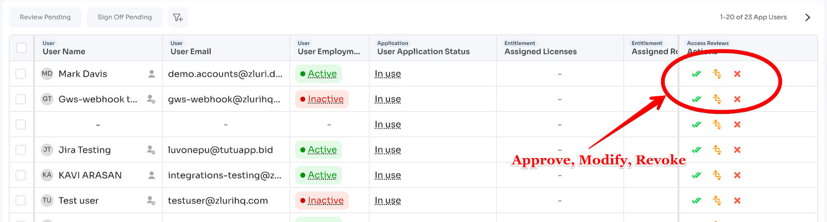The width and height of the screenshot is (827, 222).
Task: Click the Assigned Licenses column header
Action: [560, 48]
